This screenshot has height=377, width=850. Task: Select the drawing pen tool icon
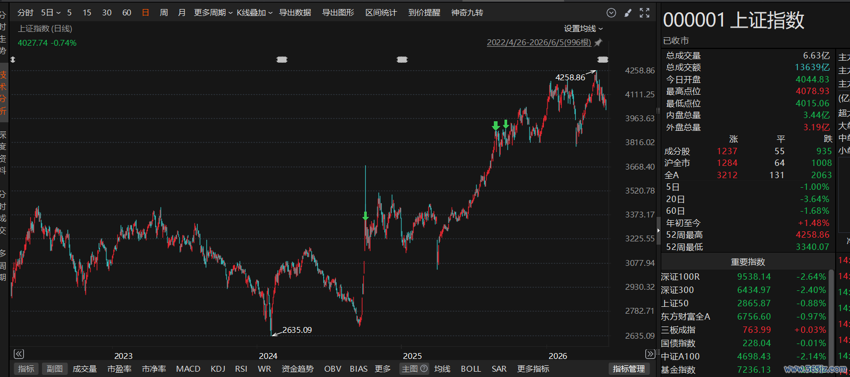(x=628, y=13)
